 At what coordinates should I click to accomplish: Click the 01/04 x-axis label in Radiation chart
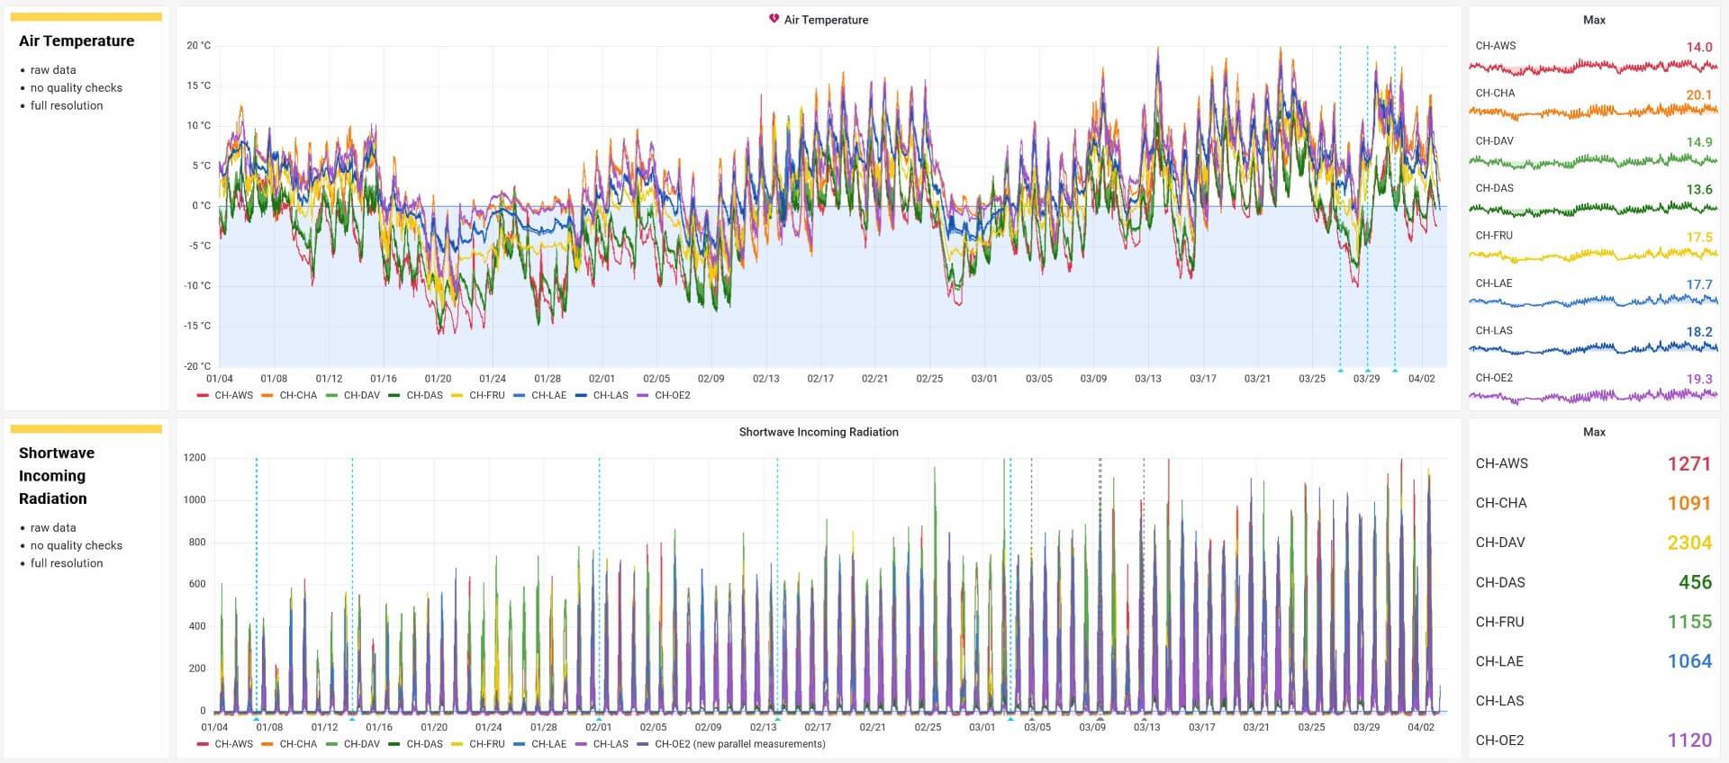pyautogui.click(x=214, y=727)
